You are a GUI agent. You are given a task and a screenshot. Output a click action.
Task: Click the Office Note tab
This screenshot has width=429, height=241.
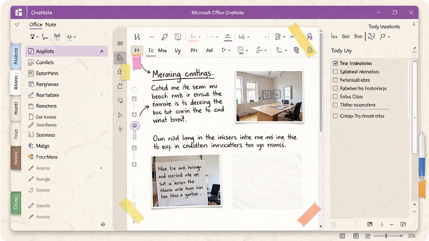[43, 25]
